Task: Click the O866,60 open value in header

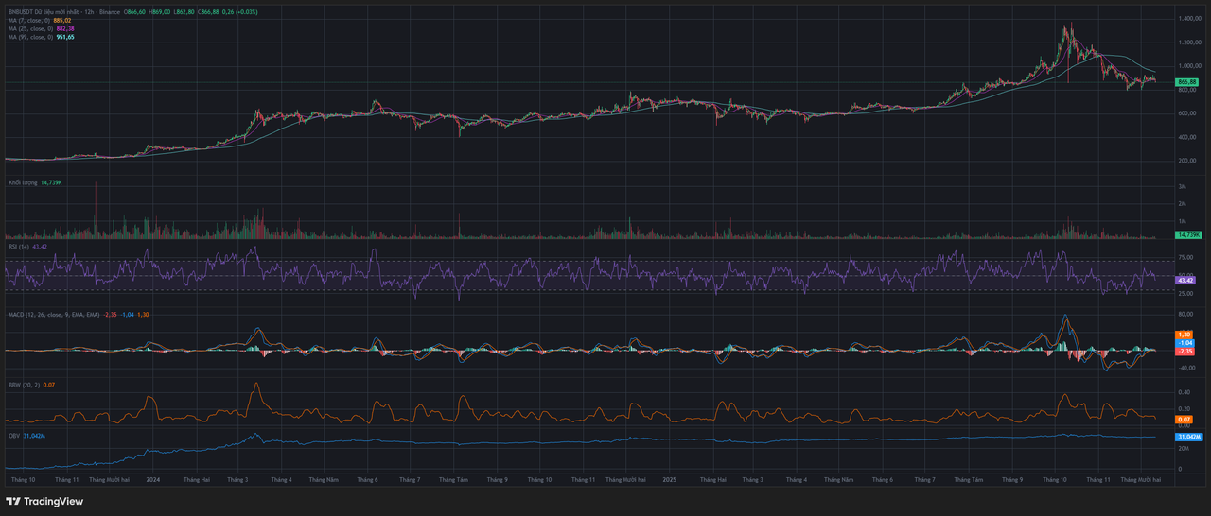Action: (x=134, y=11)
